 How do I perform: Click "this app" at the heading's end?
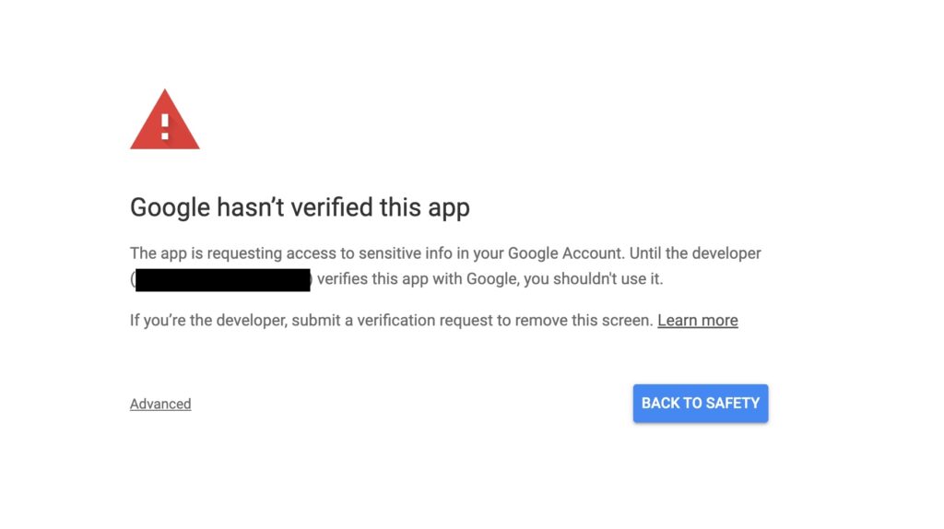(x=424, y=207)
